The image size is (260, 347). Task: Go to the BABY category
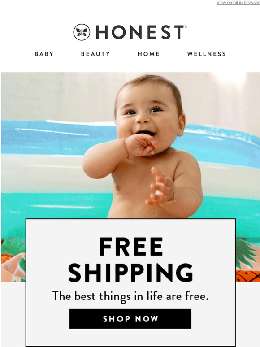click(x=44, y=54)
